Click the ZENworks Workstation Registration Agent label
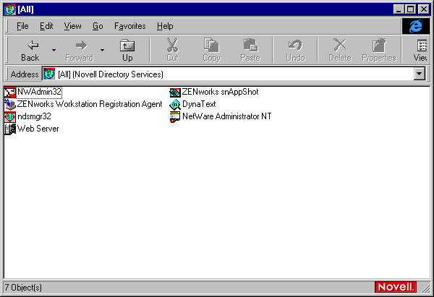The height and width of the screenshot is (297, 434). (90, 104)
